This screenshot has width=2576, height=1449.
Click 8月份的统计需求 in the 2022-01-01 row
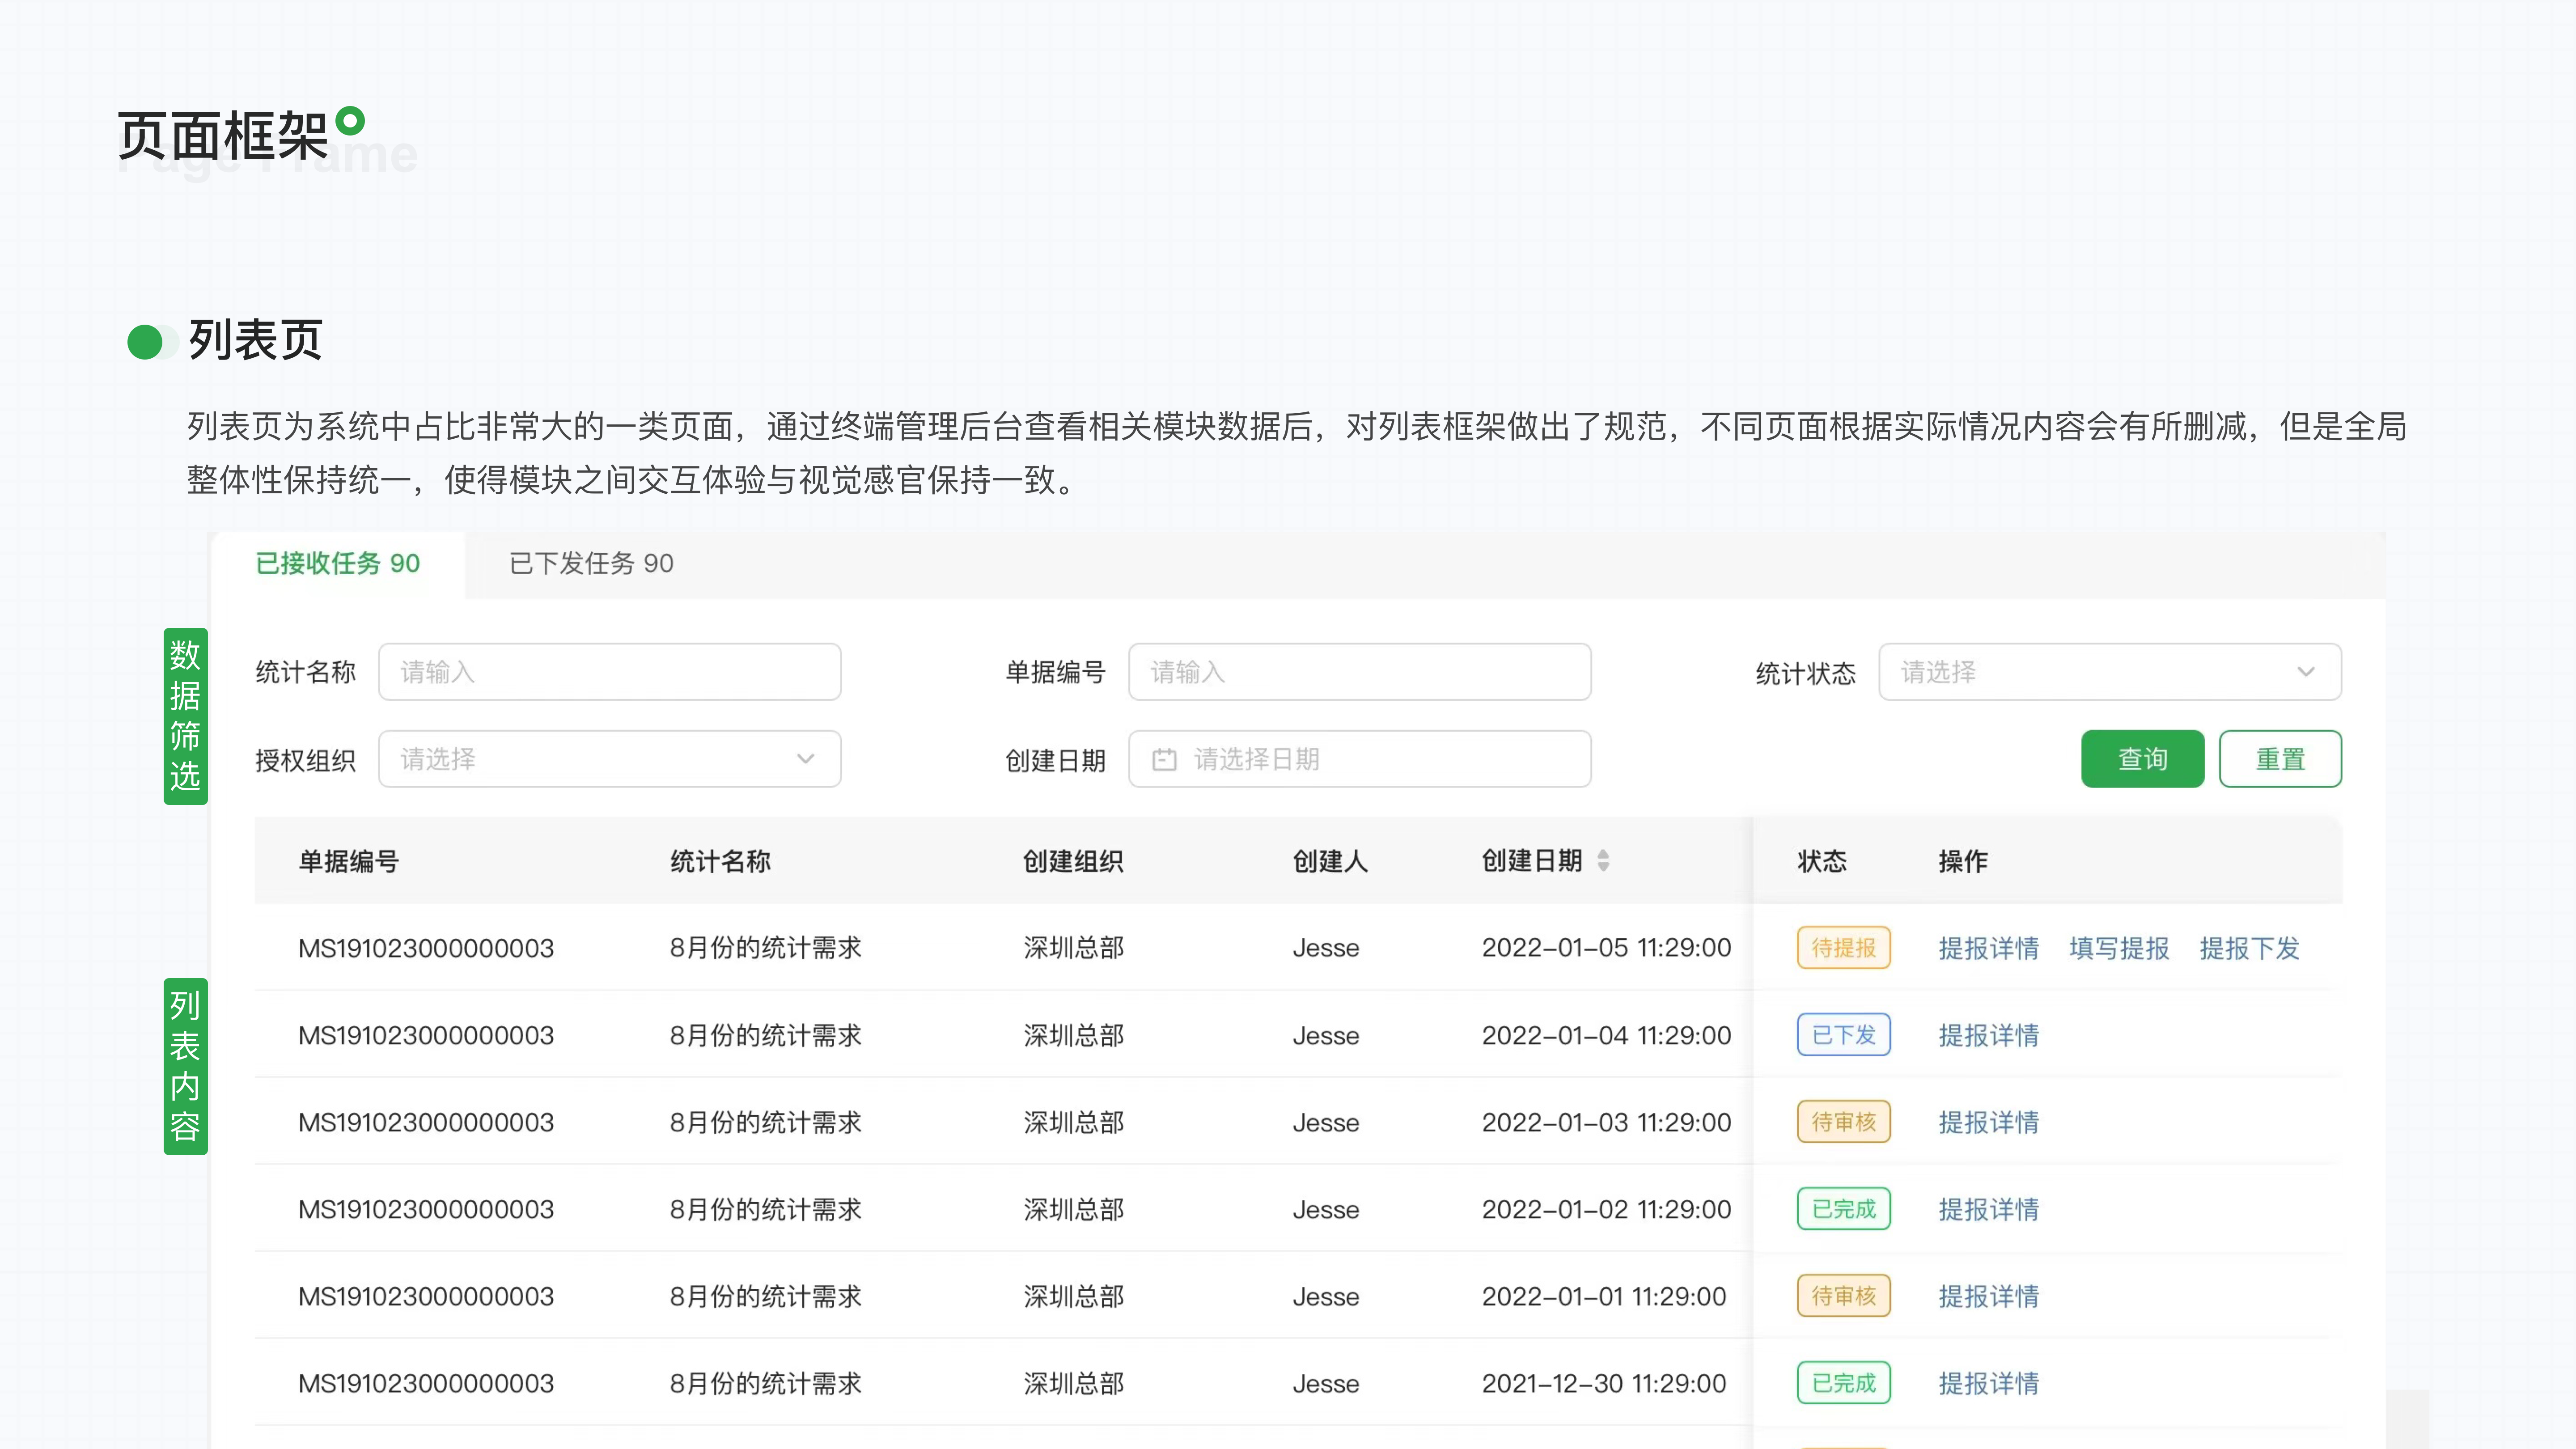tap(765, 1297)
